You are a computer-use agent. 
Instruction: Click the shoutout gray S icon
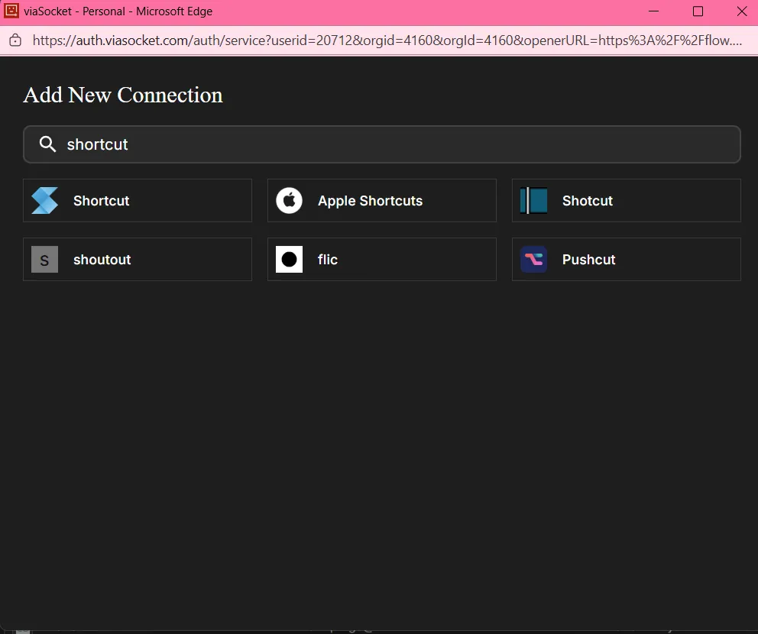44,260
